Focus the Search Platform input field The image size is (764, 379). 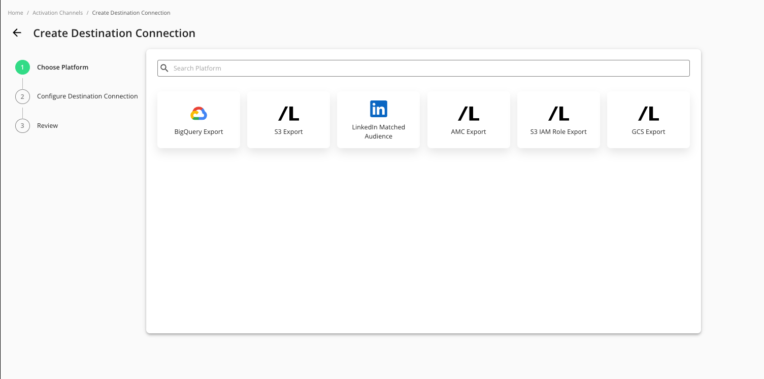[426, 68]
